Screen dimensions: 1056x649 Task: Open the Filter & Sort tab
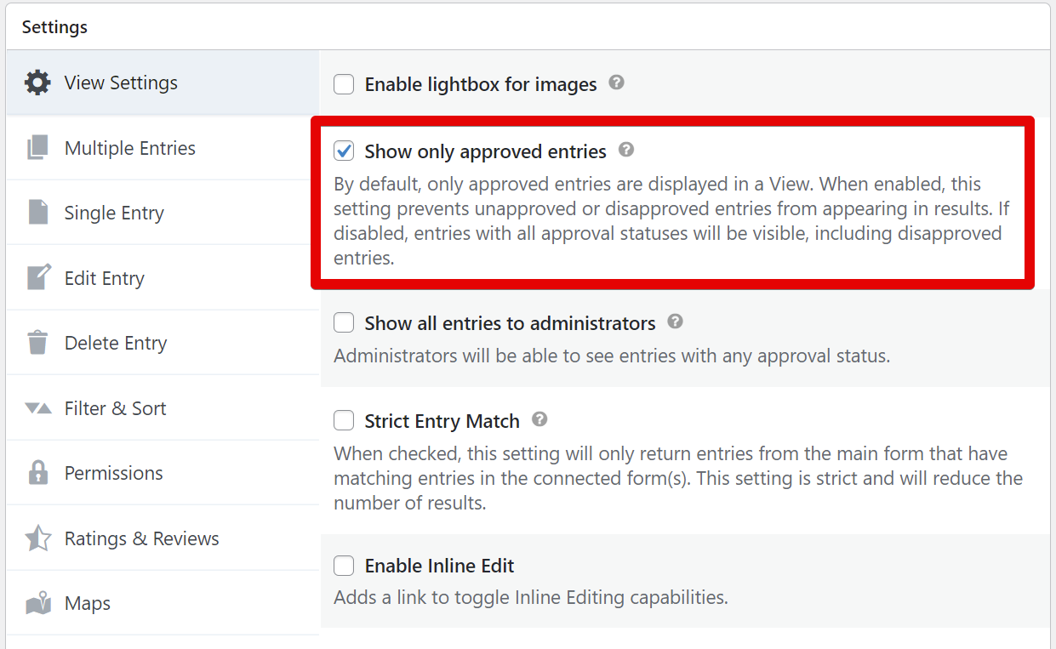115,408
